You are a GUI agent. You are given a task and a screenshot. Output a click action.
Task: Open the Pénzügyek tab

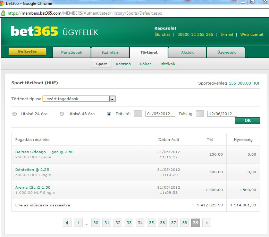pyautogui.click(x=72, y=53)
